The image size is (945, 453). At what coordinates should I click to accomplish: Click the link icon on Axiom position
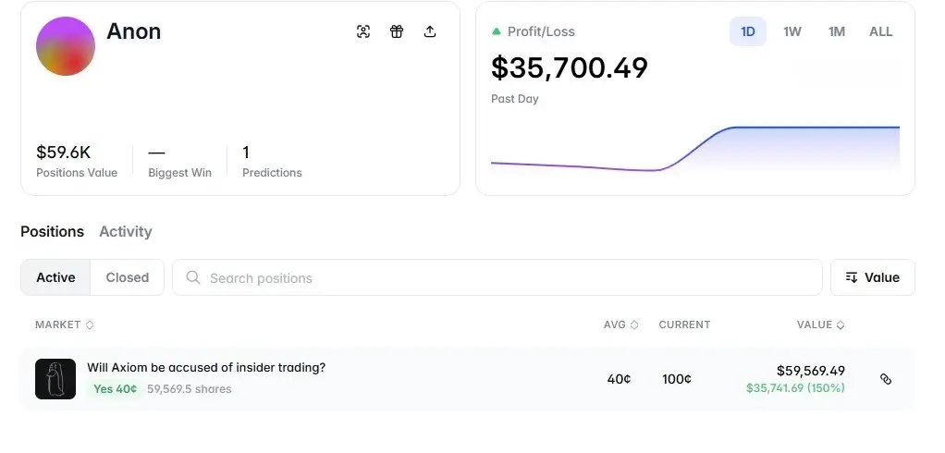click(x=886, y=379)
